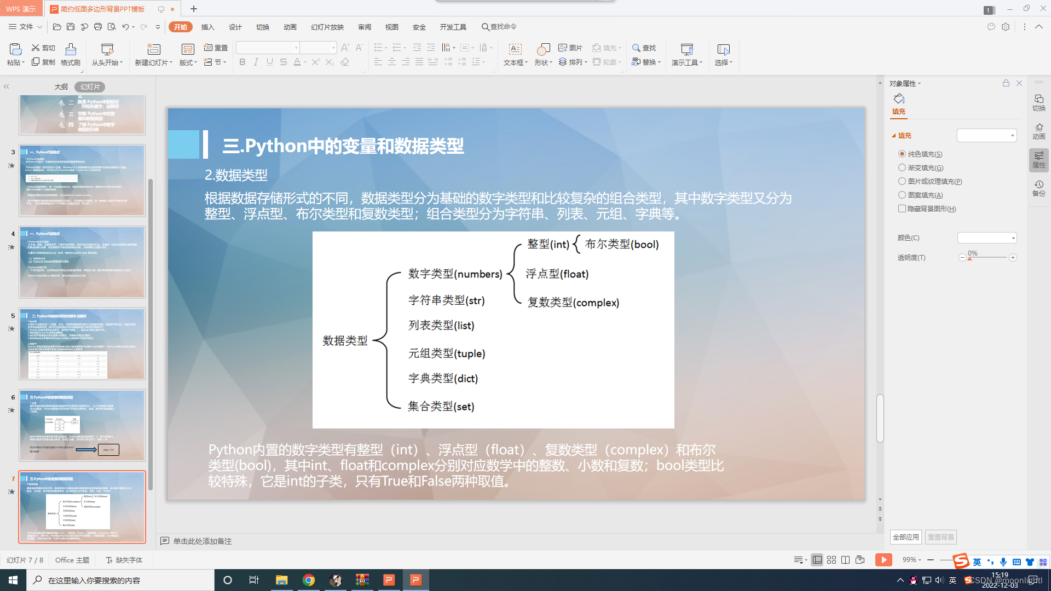
Task: Select Picture or texture fill (图片或纹理填充) option
Action: tap(902, 181)
